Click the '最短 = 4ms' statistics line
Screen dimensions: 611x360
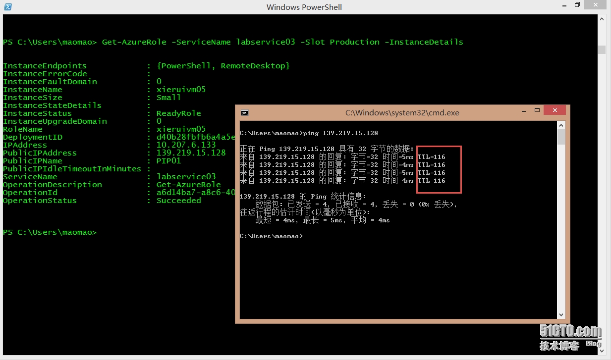(322, 220)
